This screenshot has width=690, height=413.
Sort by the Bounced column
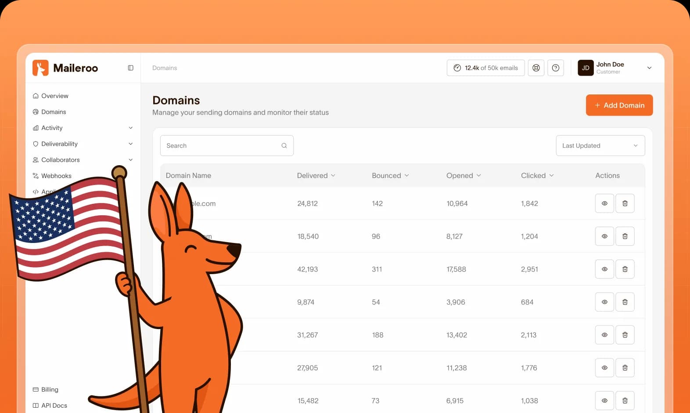(x=390, y=175)
